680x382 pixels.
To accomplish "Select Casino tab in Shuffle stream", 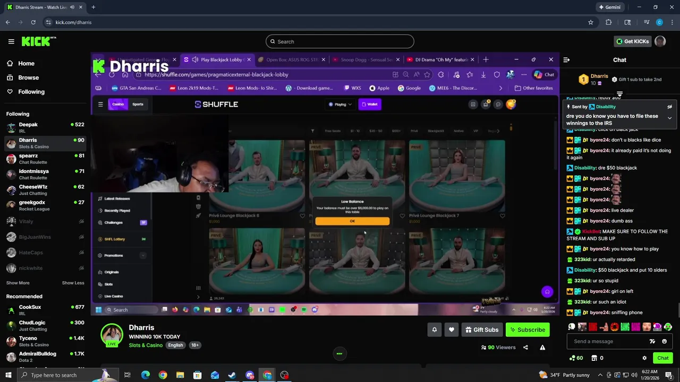I will [118, 105].
